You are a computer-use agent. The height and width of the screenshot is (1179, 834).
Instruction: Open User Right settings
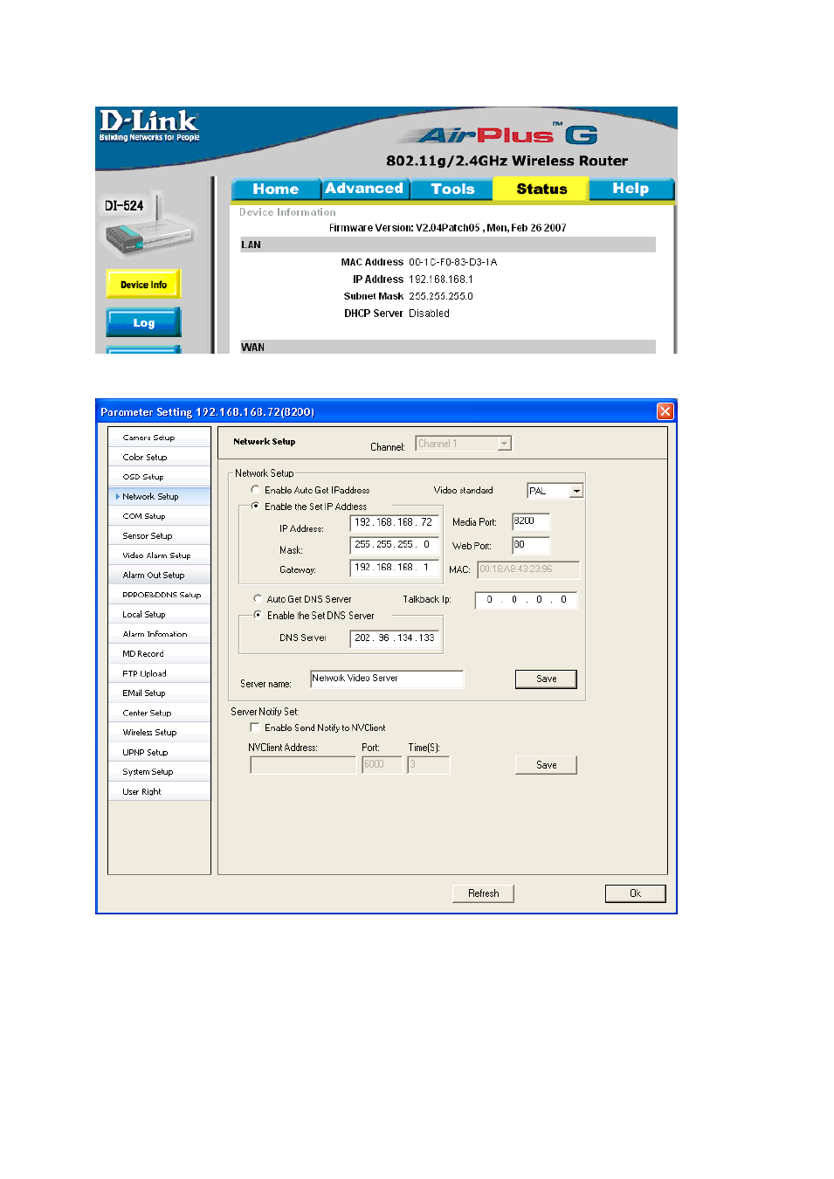tap(159, 791)
